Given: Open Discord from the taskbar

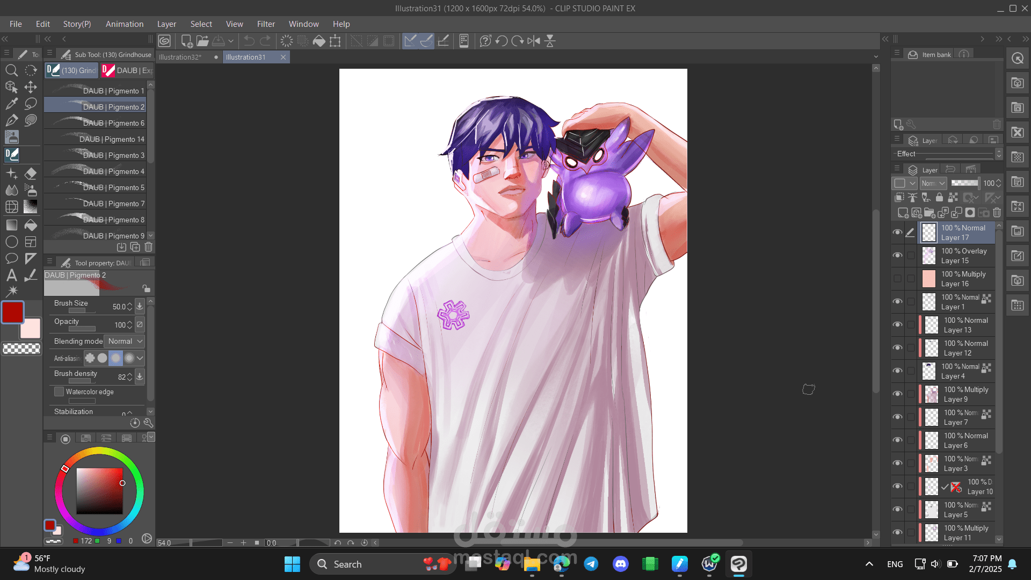Looking at the screenshot, I should coord(620,564).
